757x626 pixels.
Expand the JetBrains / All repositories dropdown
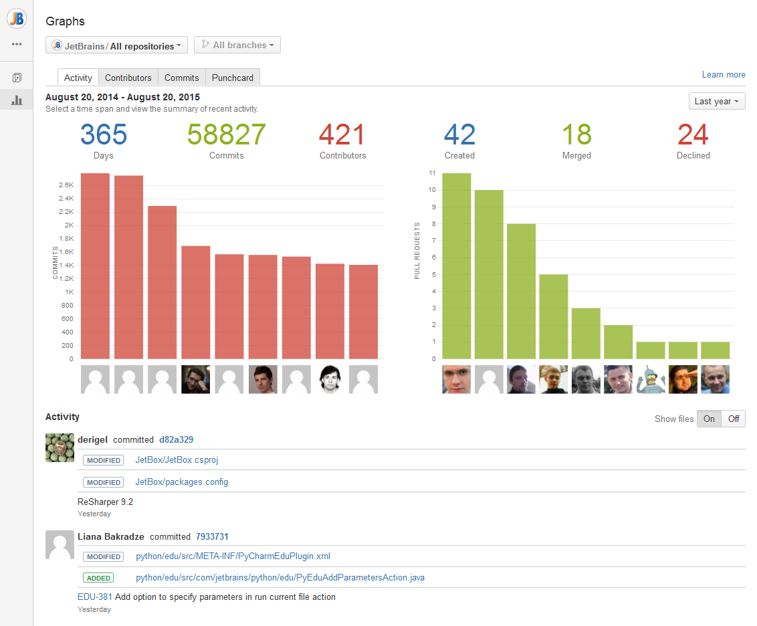coord(116,45)
